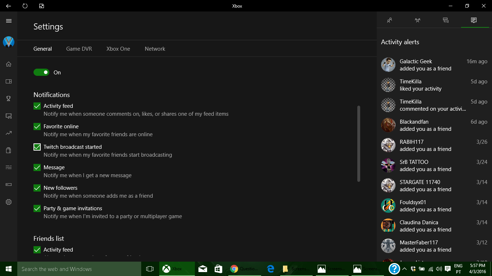Click the settings page vertical scrollbar
Image resolution: width=492 pixels, height=276 pixels.
358,144
